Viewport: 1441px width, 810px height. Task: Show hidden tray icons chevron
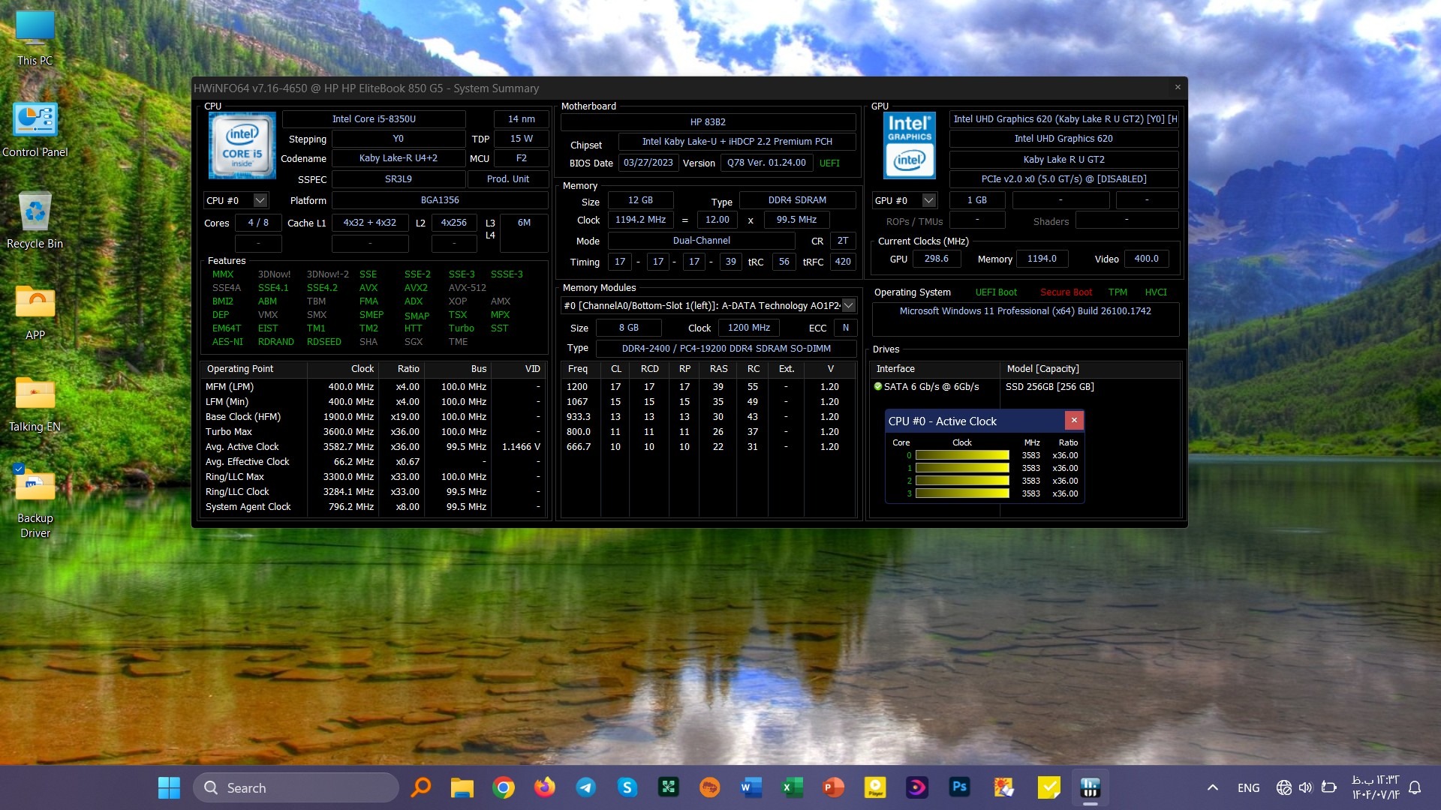(x=1212, y=787)
